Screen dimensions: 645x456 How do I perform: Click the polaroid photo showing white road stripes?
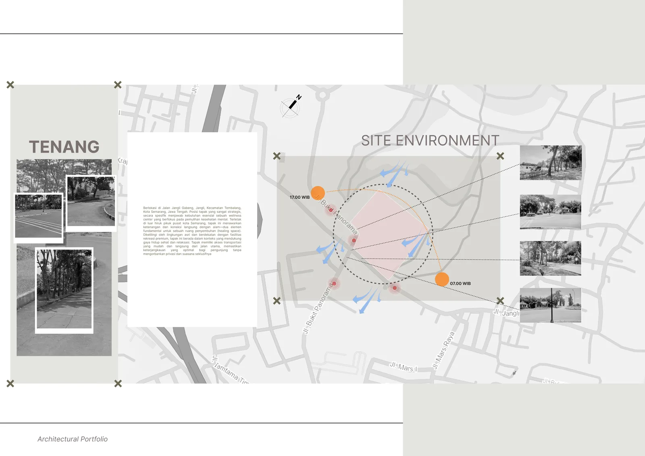point(39,218)
